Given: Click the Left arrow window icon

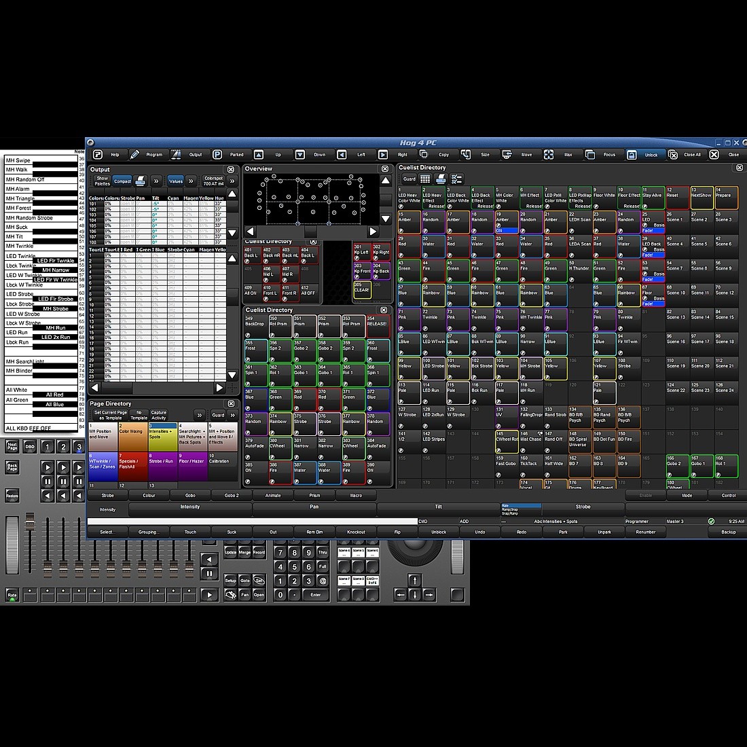Looking at the screenshot, I should tap(342, 154).
